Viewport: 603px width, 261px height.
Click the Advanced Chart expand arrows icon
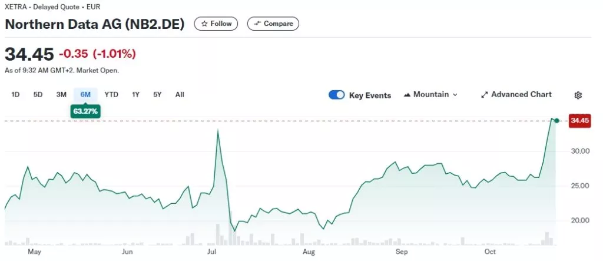485,95
